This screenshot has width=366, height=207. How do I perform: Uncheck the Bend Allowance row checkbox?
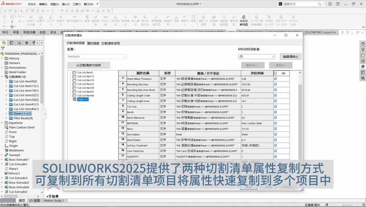(x=275, y=118)
